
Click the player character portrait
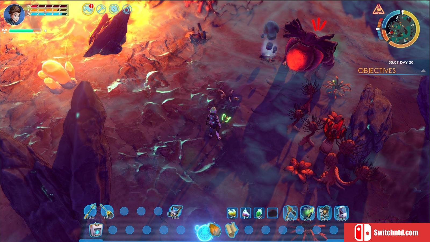(x=14, y=15)
